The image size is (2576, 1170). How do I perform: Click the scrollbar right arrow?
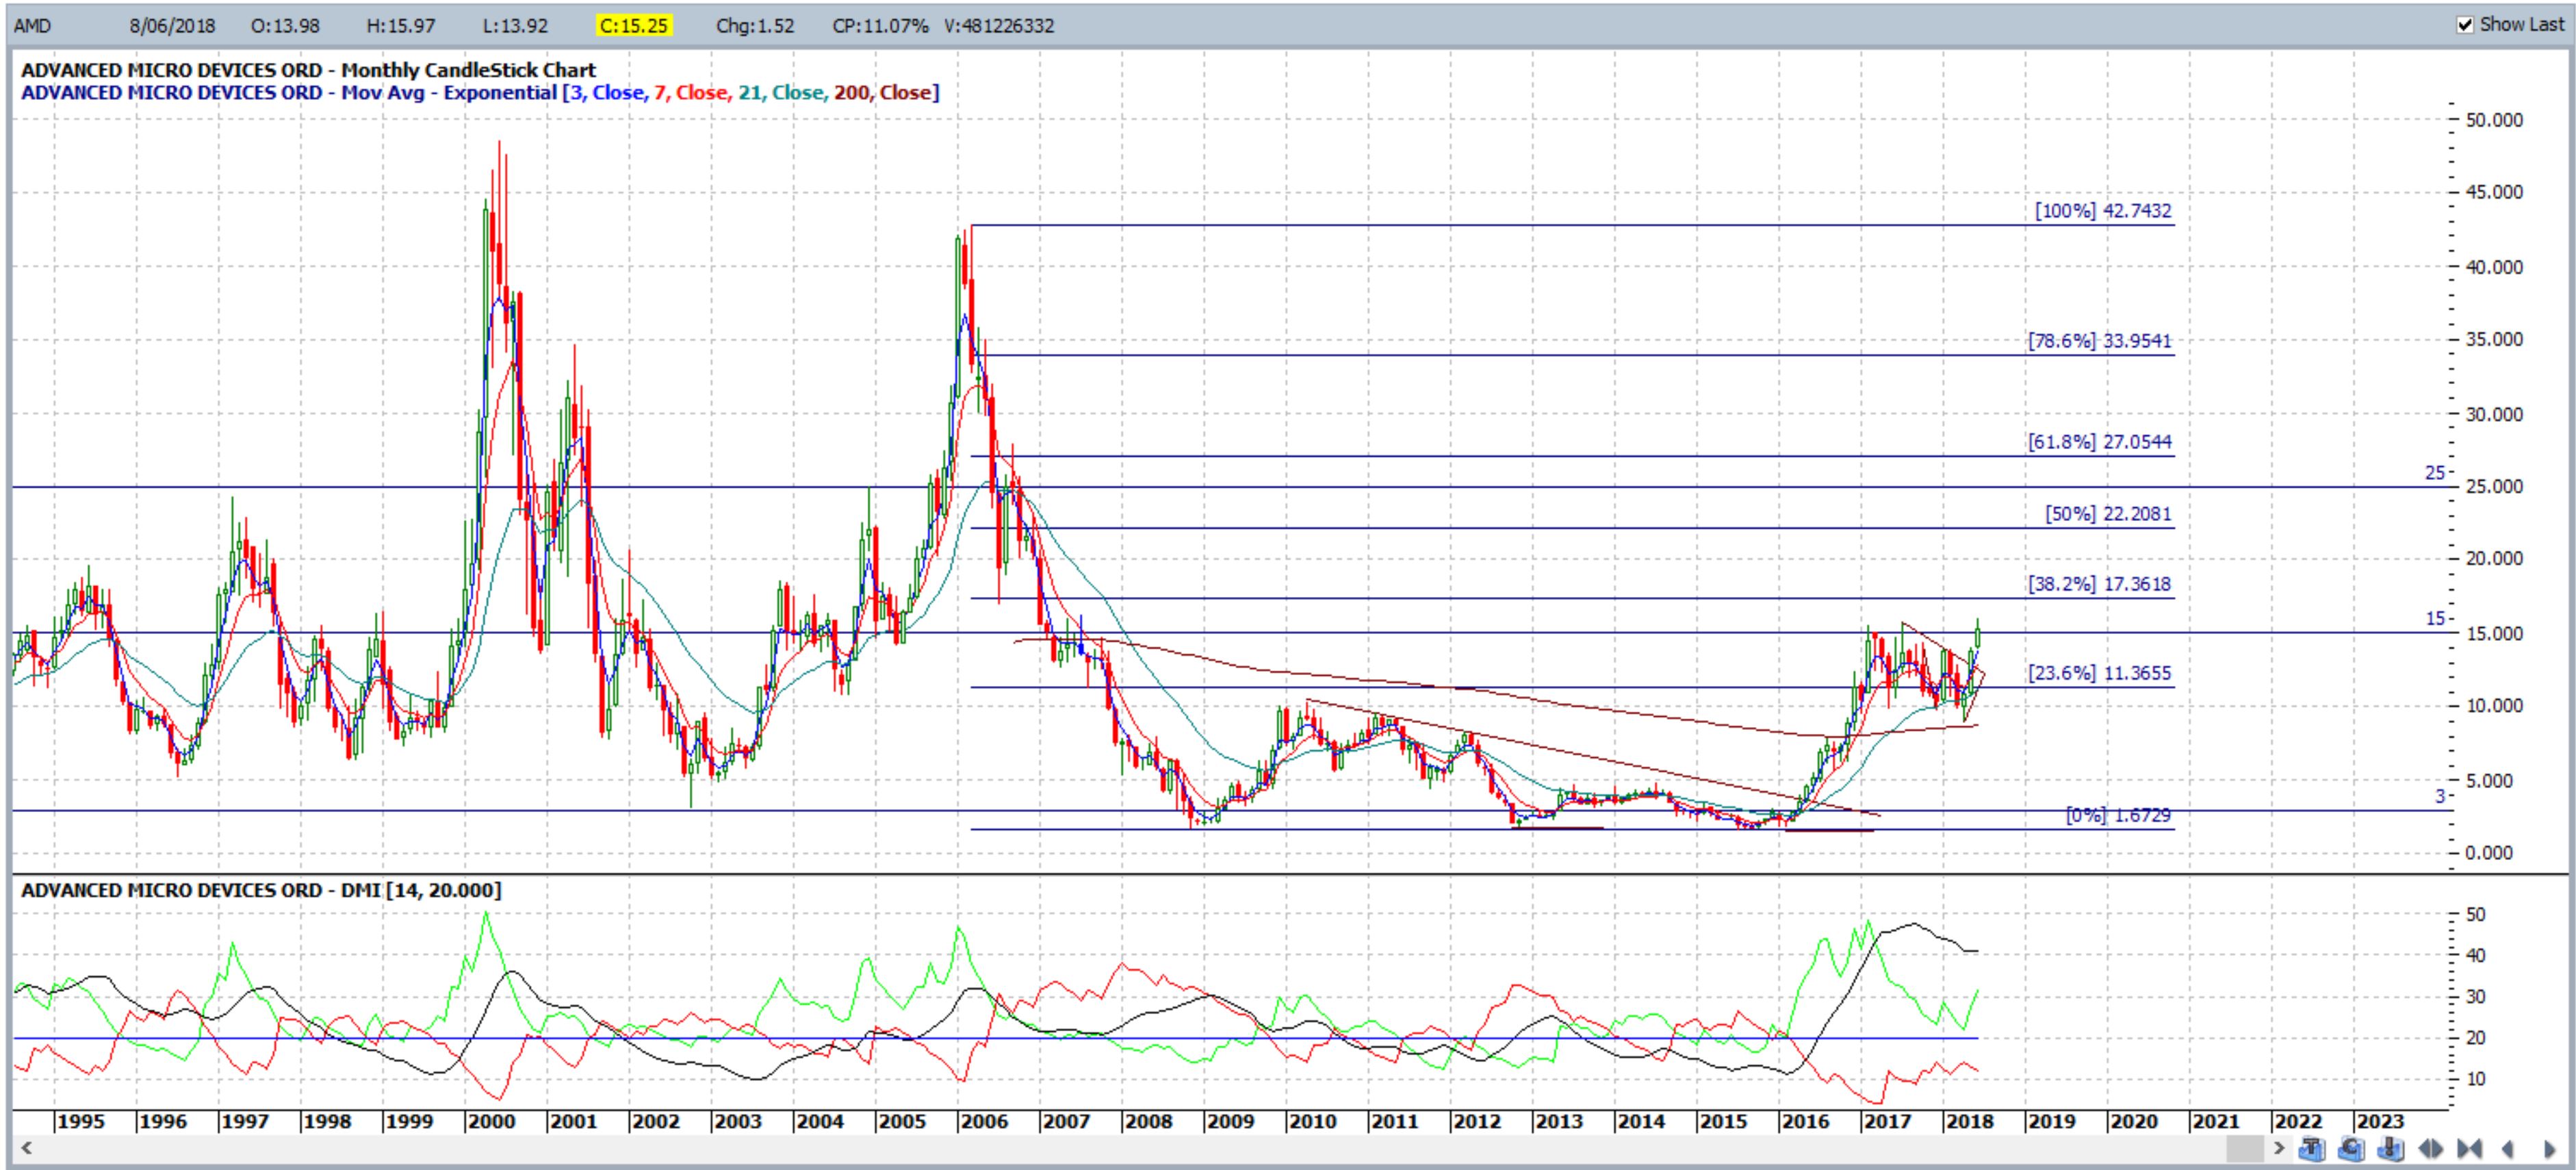(x=2279, y=1148)
